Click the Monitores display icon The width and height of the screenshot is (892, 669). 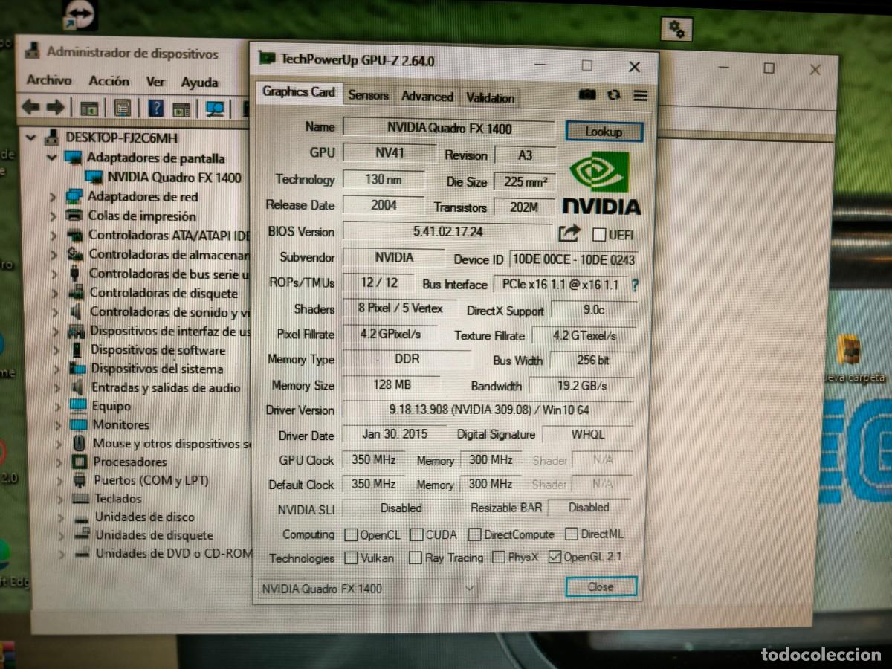point(78,424)
